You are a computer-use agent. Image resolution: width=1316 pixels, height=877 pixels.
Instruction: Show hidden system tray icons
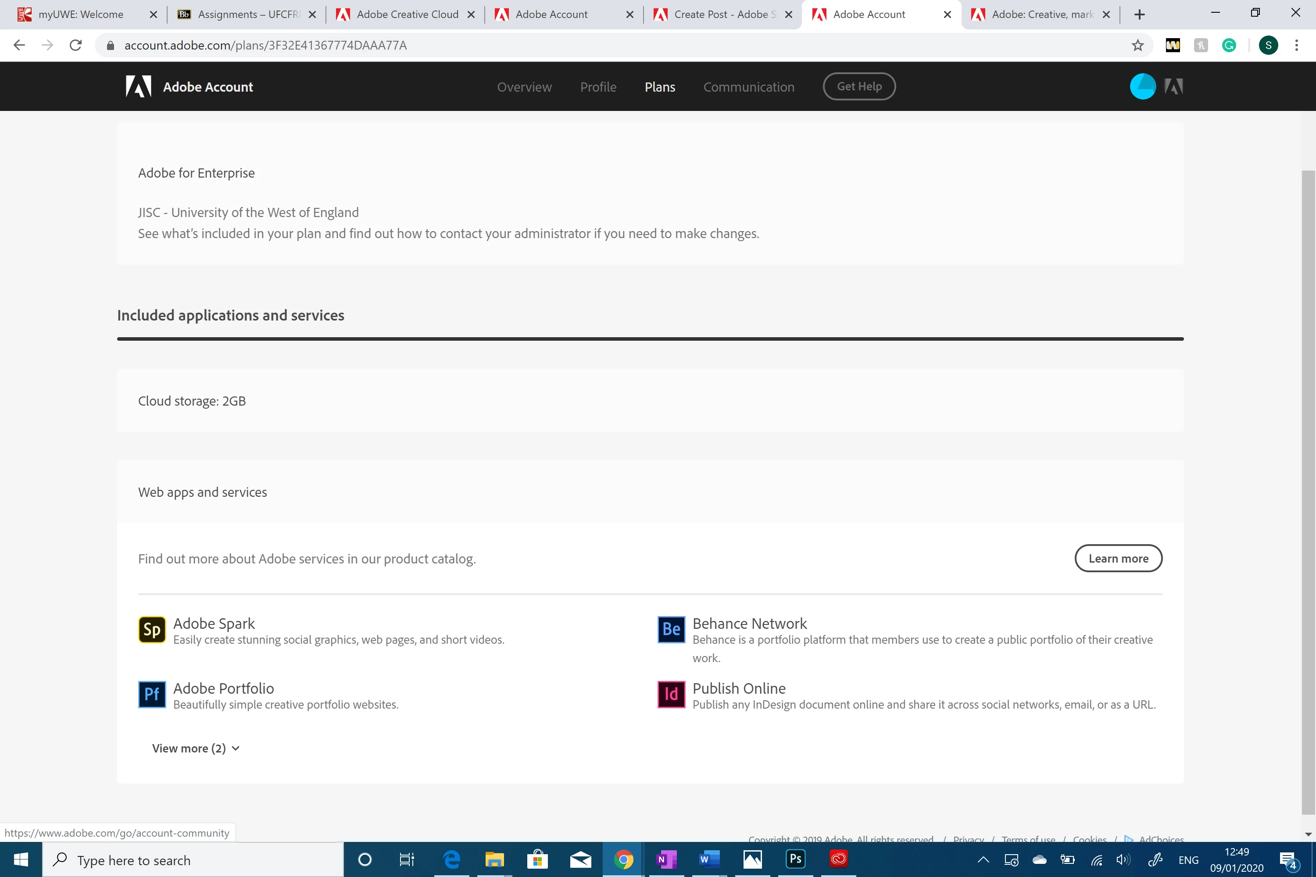983,860
